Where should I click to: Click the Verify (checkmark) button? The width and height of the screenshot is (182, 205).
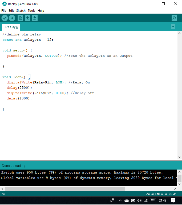point(5,18)
